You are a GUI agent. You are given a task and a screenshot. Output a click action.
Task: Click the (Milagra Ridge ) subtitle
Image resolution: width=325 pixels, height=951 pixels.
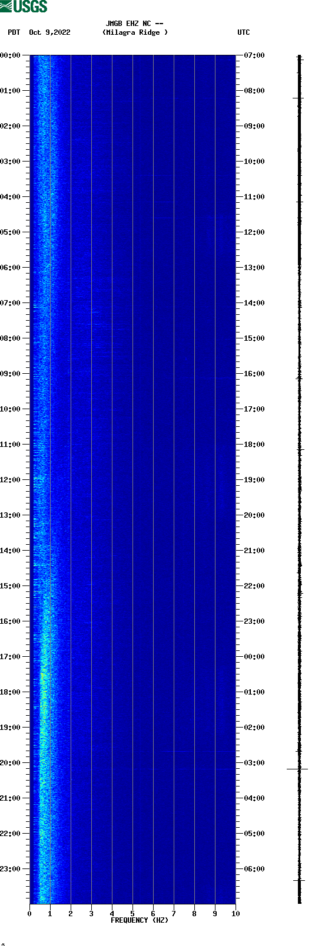click(135, 32)
